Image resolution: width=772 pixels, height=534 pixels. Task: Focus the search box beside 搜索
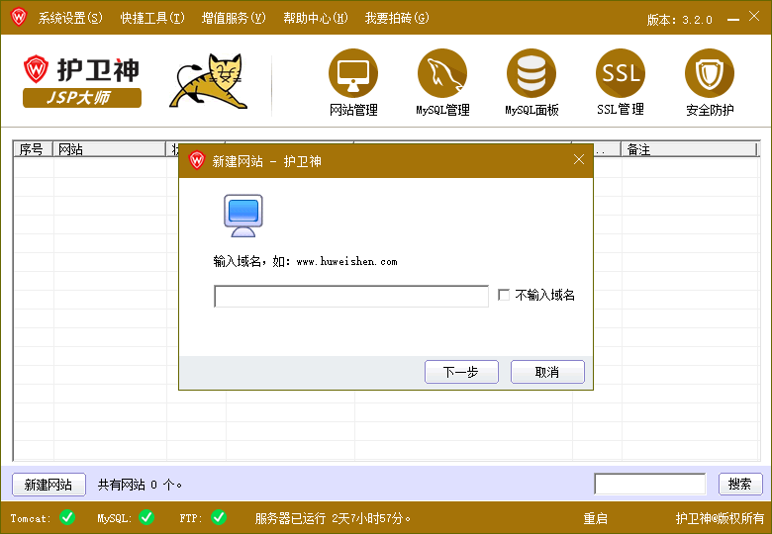click(x=650, y=484)
